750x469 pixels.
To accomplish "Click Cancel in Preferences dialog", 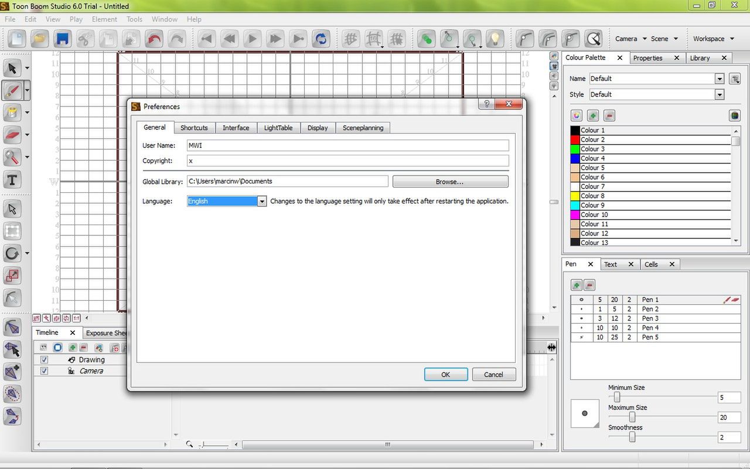I will (x=493, y=375).
